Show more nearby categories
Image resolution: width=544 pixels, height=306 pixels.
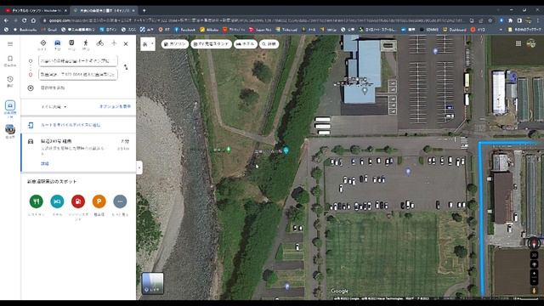pos(120,201)
